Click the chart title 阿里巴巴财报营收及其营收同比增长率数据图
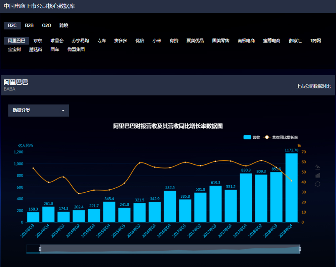The height and width of the screenshot is (267, 336). pyautogui.click(x=168, y=126)
